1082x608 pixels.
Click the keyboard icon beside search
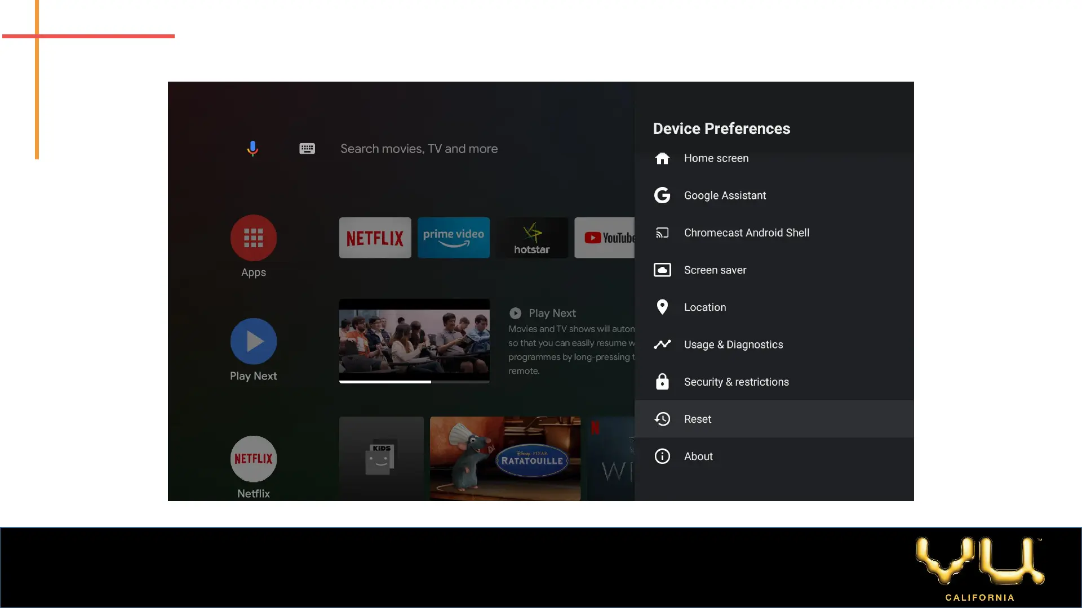click(307, 149)
